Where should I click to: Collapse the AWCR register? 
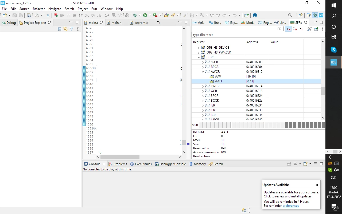[203, 72]
